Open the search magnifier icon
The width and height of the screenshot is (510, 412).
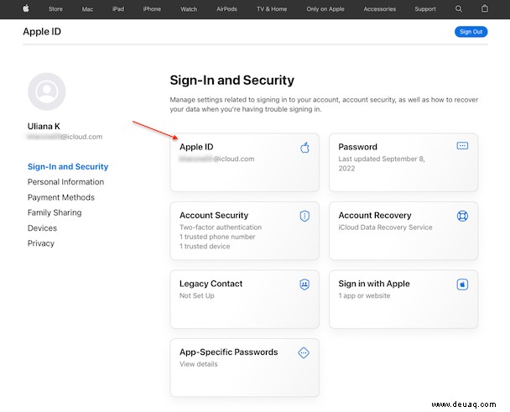click(x=459, y=8)
